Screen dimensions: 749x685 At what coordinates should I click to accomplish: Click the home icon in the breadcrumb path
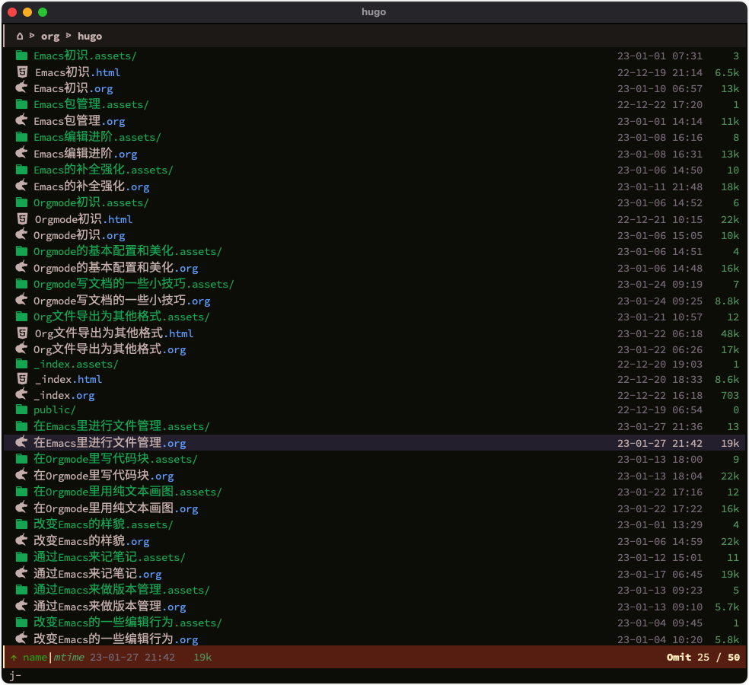click(20, 37)
